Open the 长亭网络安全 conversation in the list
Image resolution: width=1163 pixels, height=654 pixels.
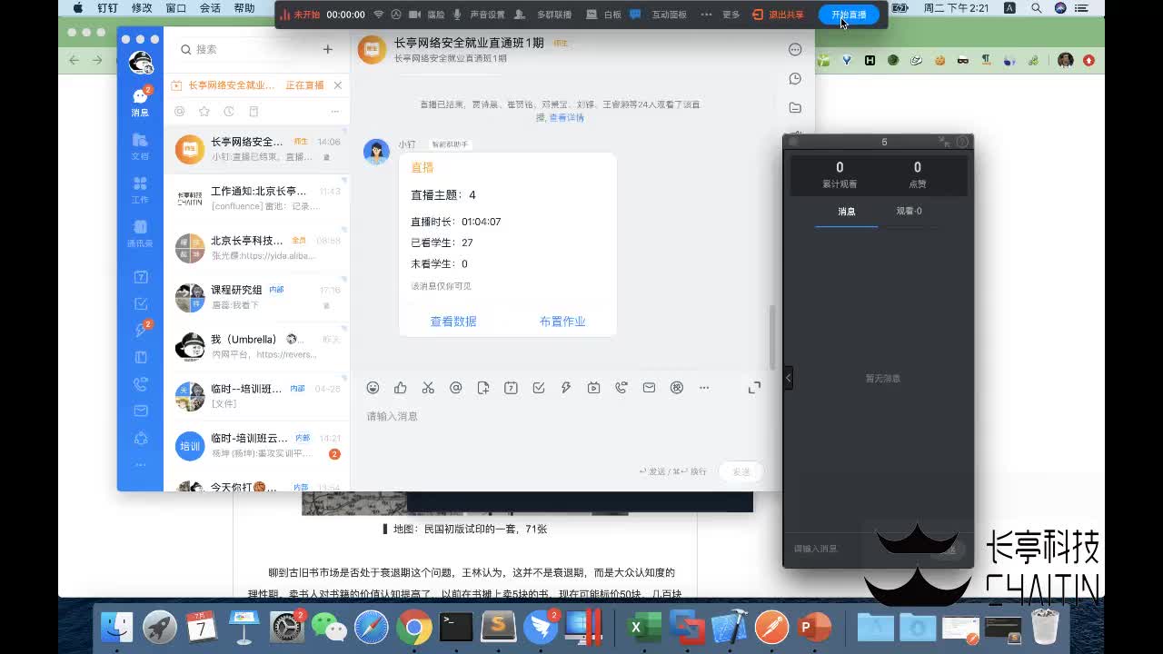(x=256, y=148)
